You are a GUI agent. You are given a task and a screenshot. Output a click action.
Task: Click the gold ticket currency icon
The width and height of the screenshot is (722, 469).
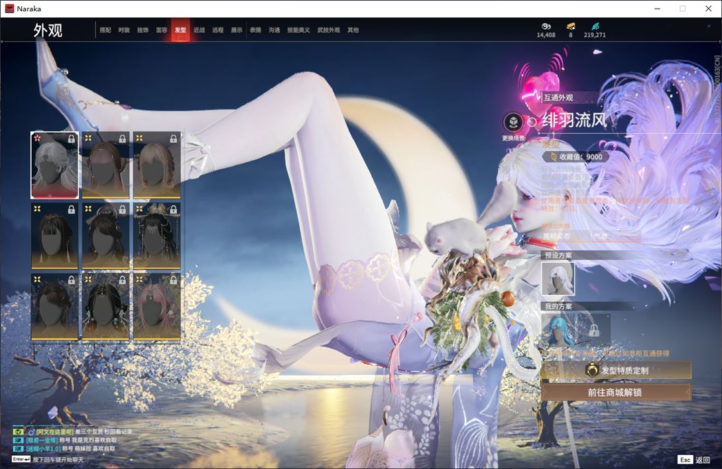point(571,27)
